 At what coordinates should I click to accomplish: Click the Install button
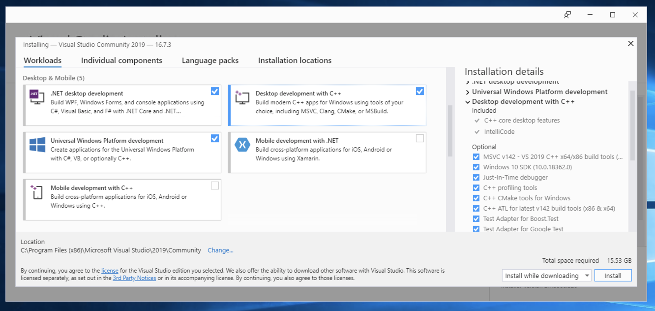[613, 276]
